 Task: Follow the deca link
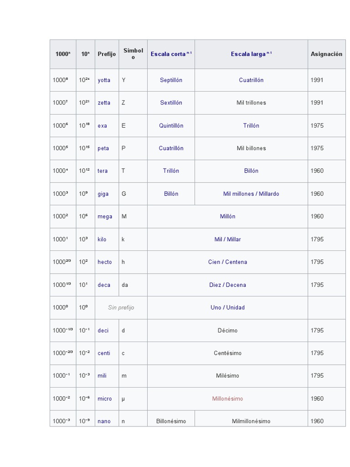[x=104, y=285]
